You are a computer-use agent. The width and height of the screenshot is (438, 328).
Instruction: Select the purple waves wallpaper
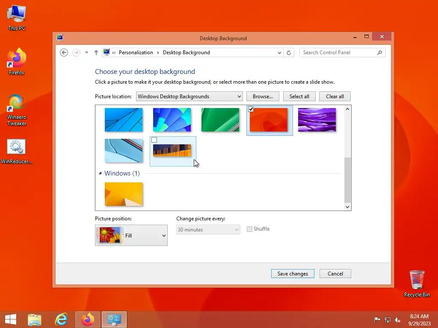[x=317, y=120]
